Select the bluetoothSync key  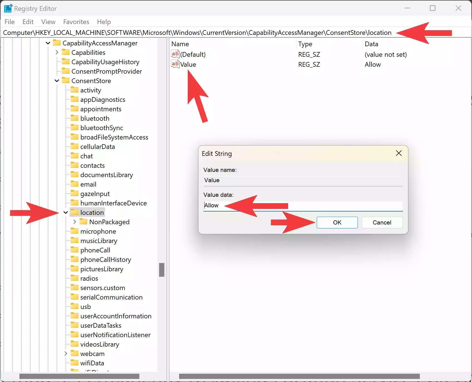tap(102, 128)
